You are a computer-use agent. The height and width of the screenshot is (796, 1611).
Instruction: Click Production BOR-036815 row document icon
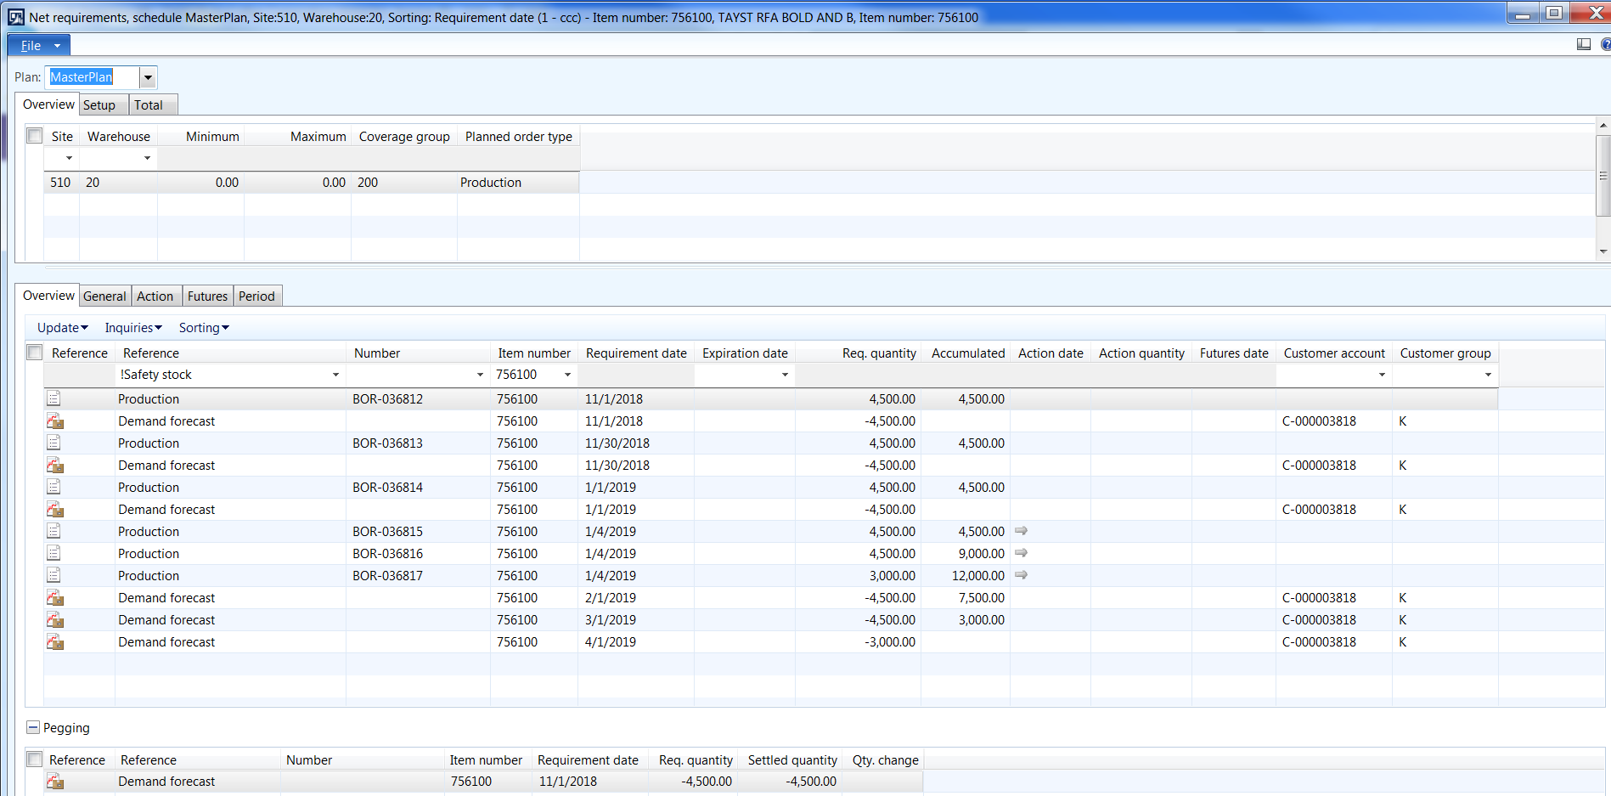(x=54, y=531)
